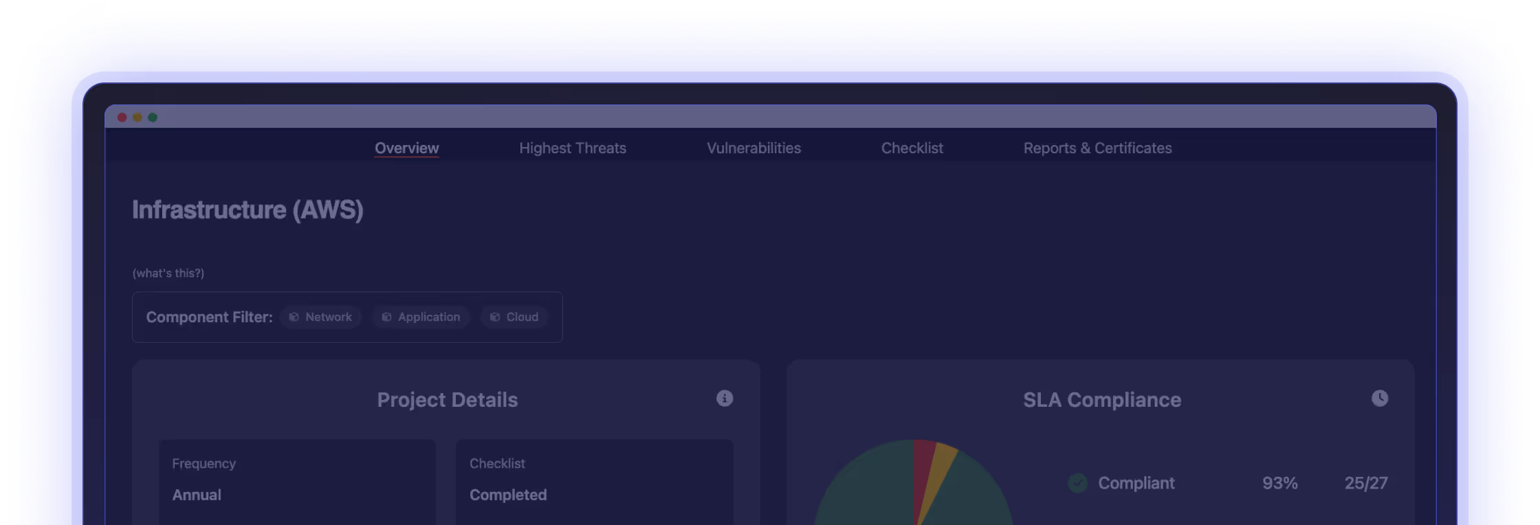The image size is (1540, 525).
Task: Click the Annual frequency value
Action: pos(197,495)
